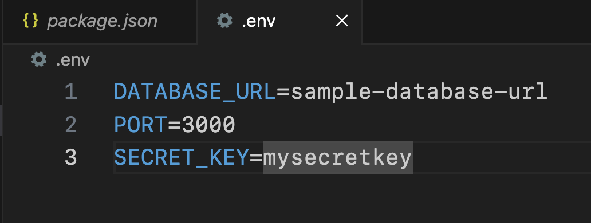The width and height of the screenshot is (591, 223).
Task: Click the sample-database-url value text
Action: 419,91
